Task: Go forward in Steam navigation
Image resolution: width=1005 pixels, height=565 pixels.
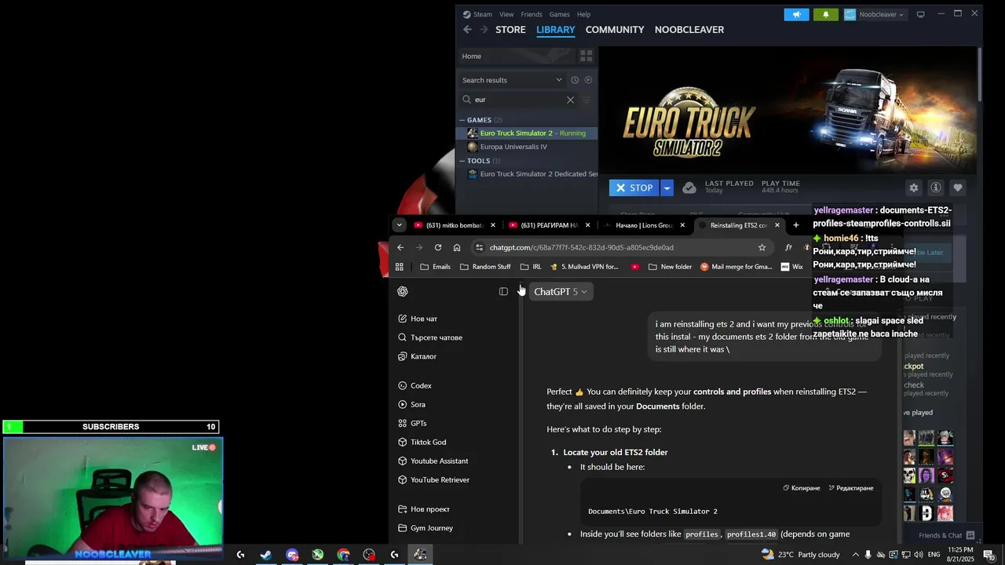Action: (484, 30)
